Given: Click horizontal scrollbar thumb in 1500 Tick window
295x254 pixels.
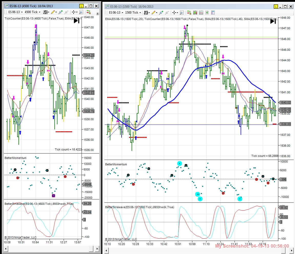Looking at the screenshot, I should point(283,250).
